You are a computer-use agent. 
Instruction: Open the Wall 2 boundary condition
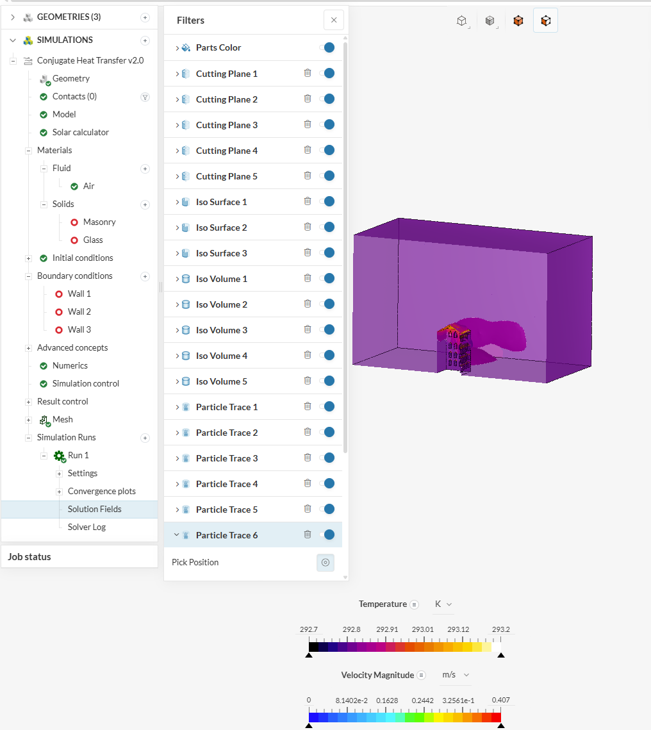(x=79, y=312)
